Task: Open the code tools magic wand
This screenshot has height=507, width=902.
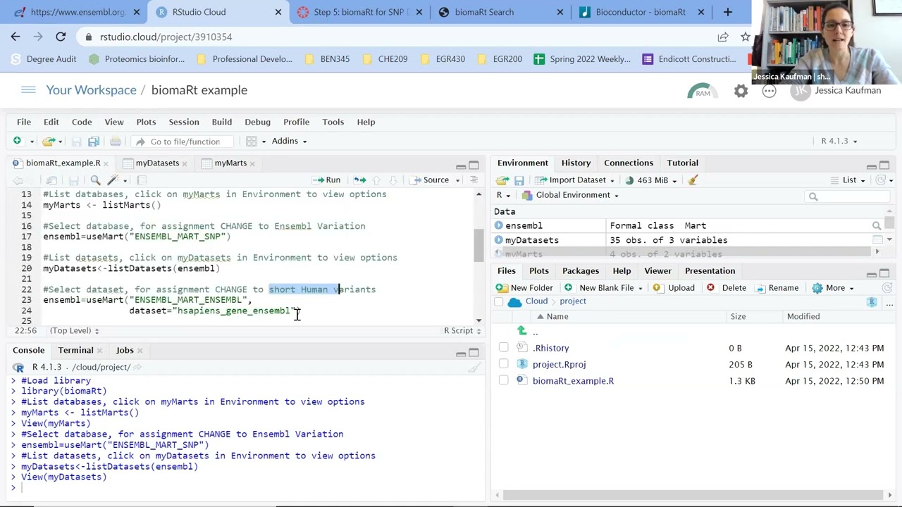Action: coord(113,180)
